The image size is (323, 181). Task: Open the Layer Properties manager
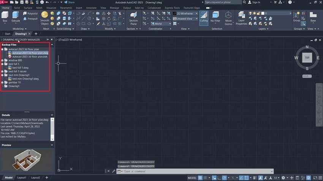click(241, 18)
